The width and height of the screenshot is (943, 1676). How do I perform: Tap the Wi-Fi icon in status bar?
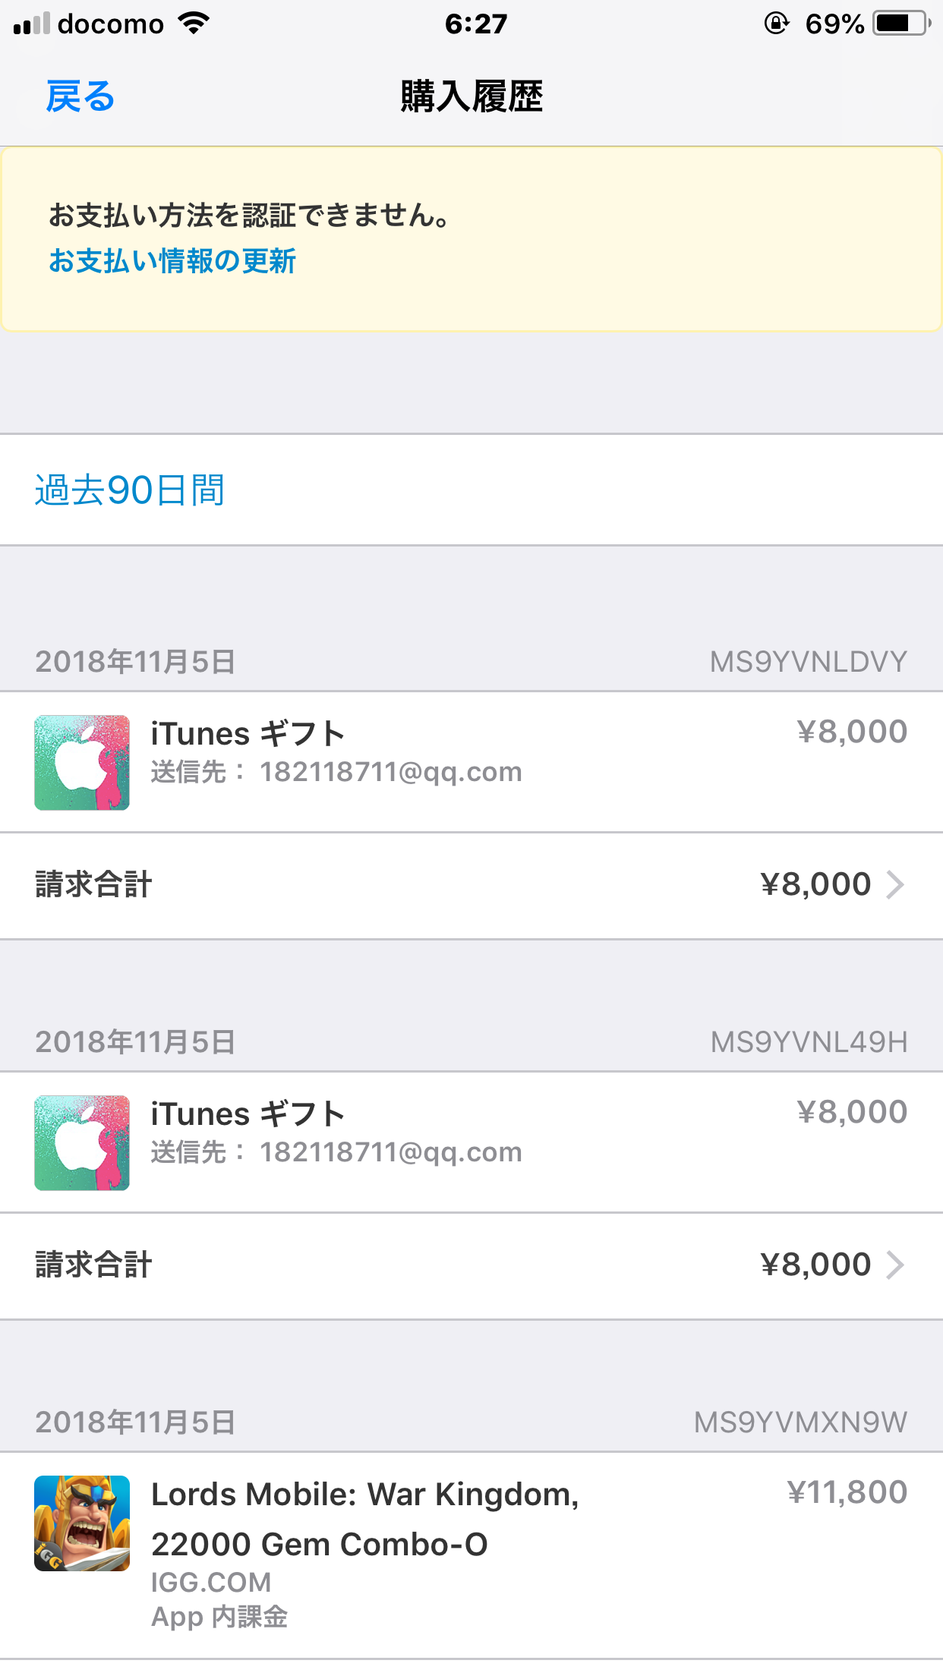[194, 24]
